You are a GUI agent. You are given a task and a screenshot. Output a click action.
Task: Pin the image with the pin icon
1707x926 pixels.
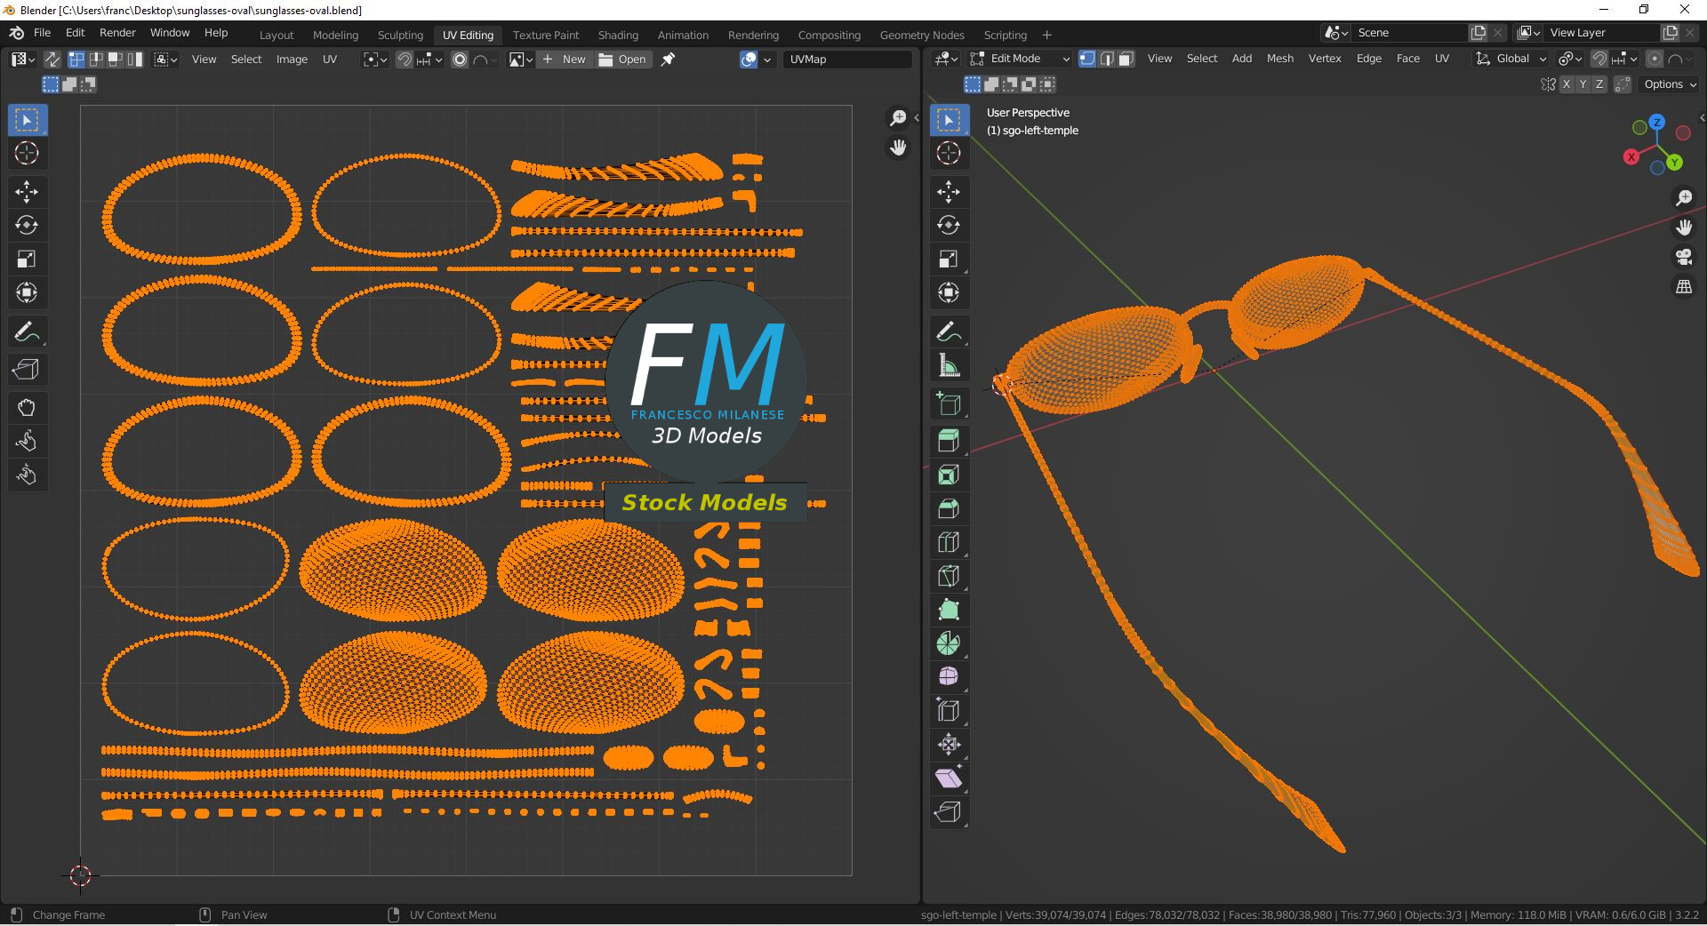669,60
